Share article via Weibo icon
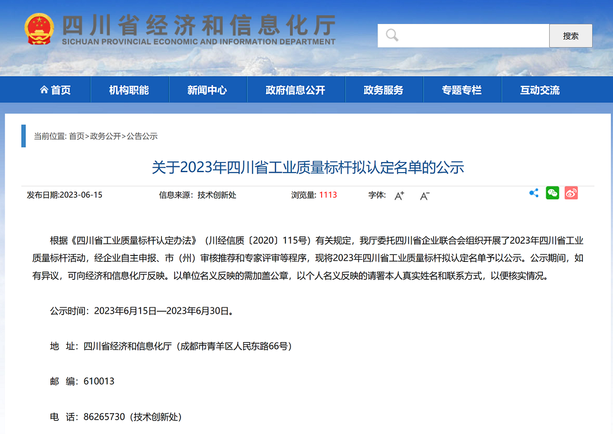Screen dimensions: 613x434 [x=571, y=193]
